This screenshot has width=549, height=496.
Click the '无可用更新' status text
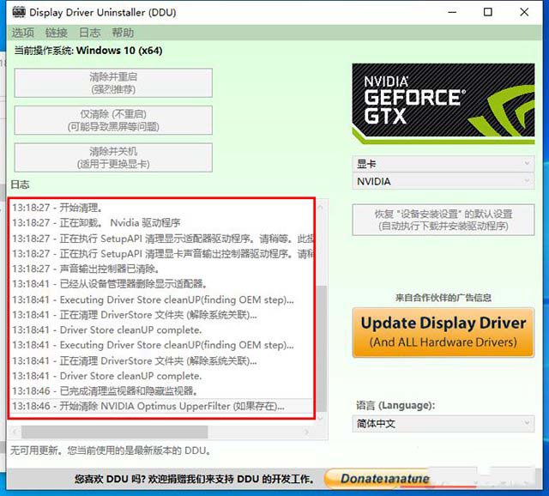111,451
